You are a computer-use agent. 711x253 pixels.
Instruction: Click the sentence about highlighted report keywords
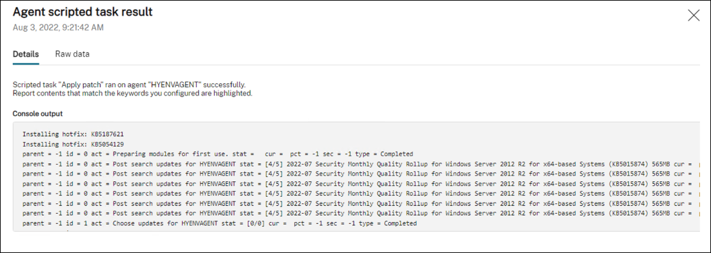[x=132, y=94]
